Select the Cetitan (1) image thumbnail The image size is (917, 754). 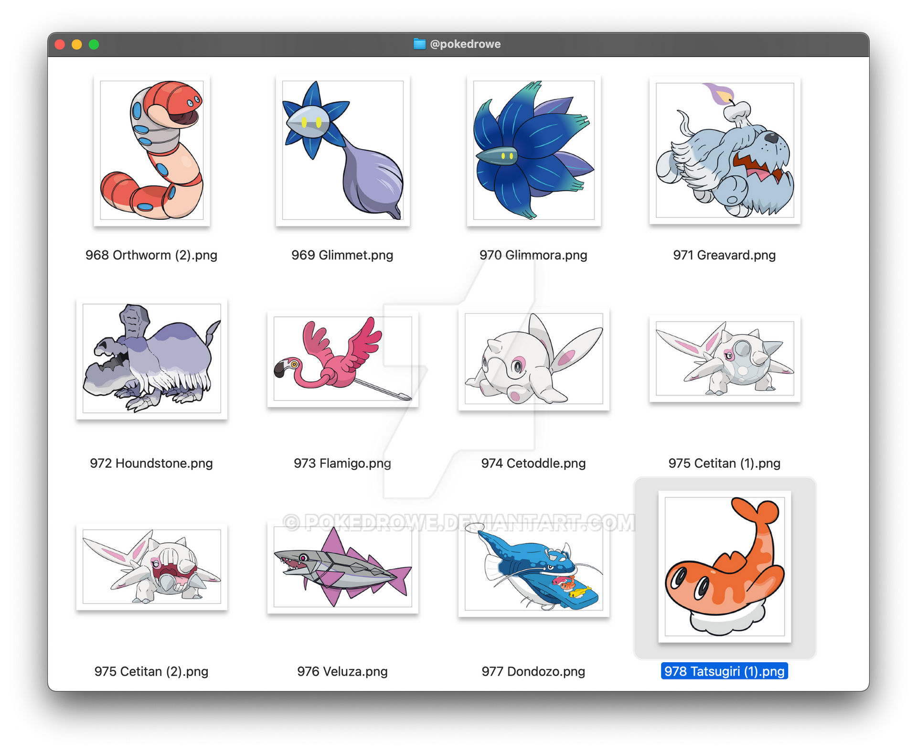725,358
